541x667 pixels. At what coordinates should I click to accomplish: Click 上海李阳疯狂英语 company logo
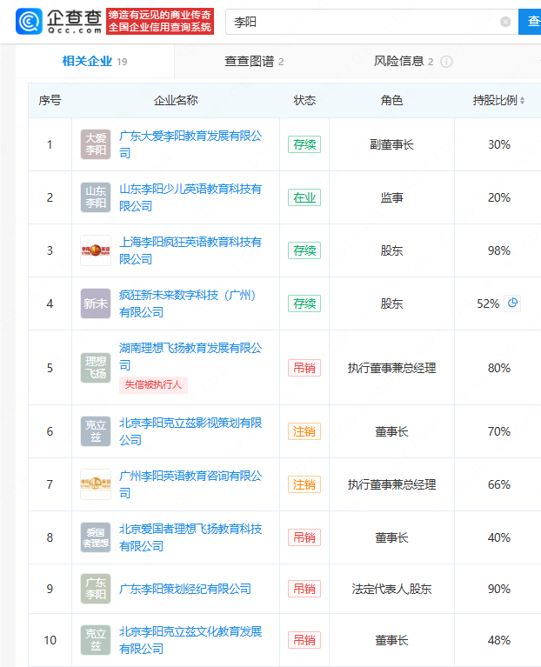coord(96,250)
